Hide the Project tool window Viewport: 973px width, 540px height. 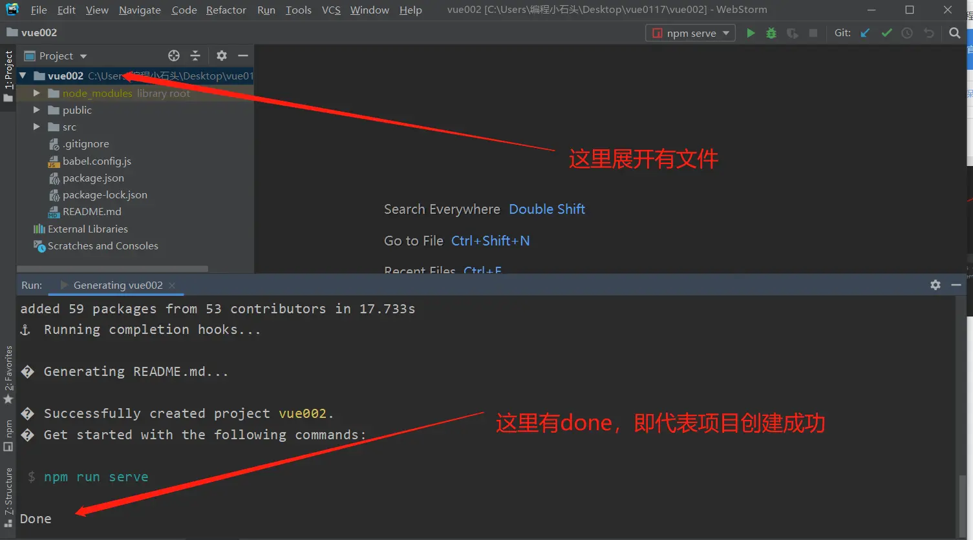tap(243, 56)
